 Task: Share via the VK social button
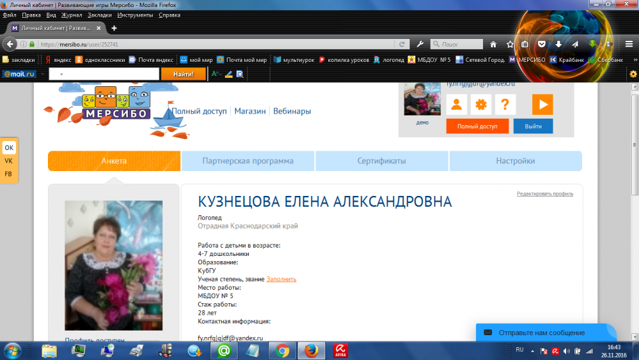pos(8,161)
